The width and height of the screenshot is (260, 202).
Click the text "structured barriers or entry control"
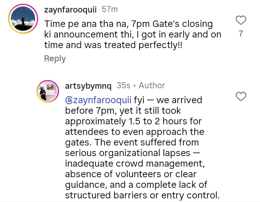pyautogui.click(x=142, y=195)
